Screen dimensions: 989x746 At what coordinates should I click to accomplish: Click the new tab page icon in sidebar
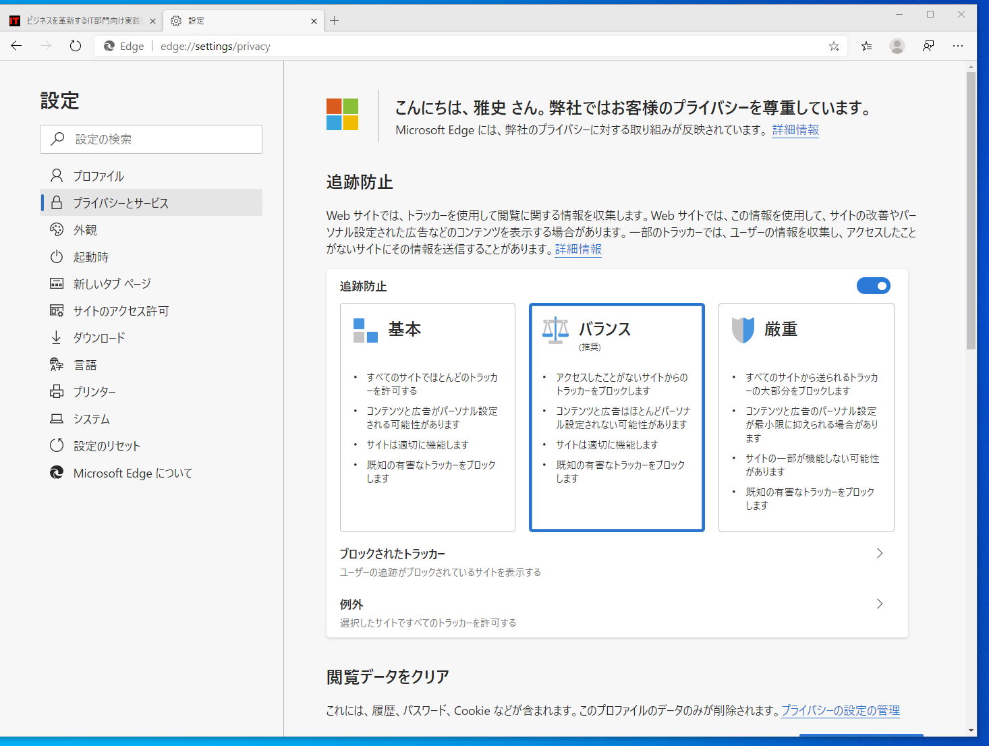click(57, 283)
